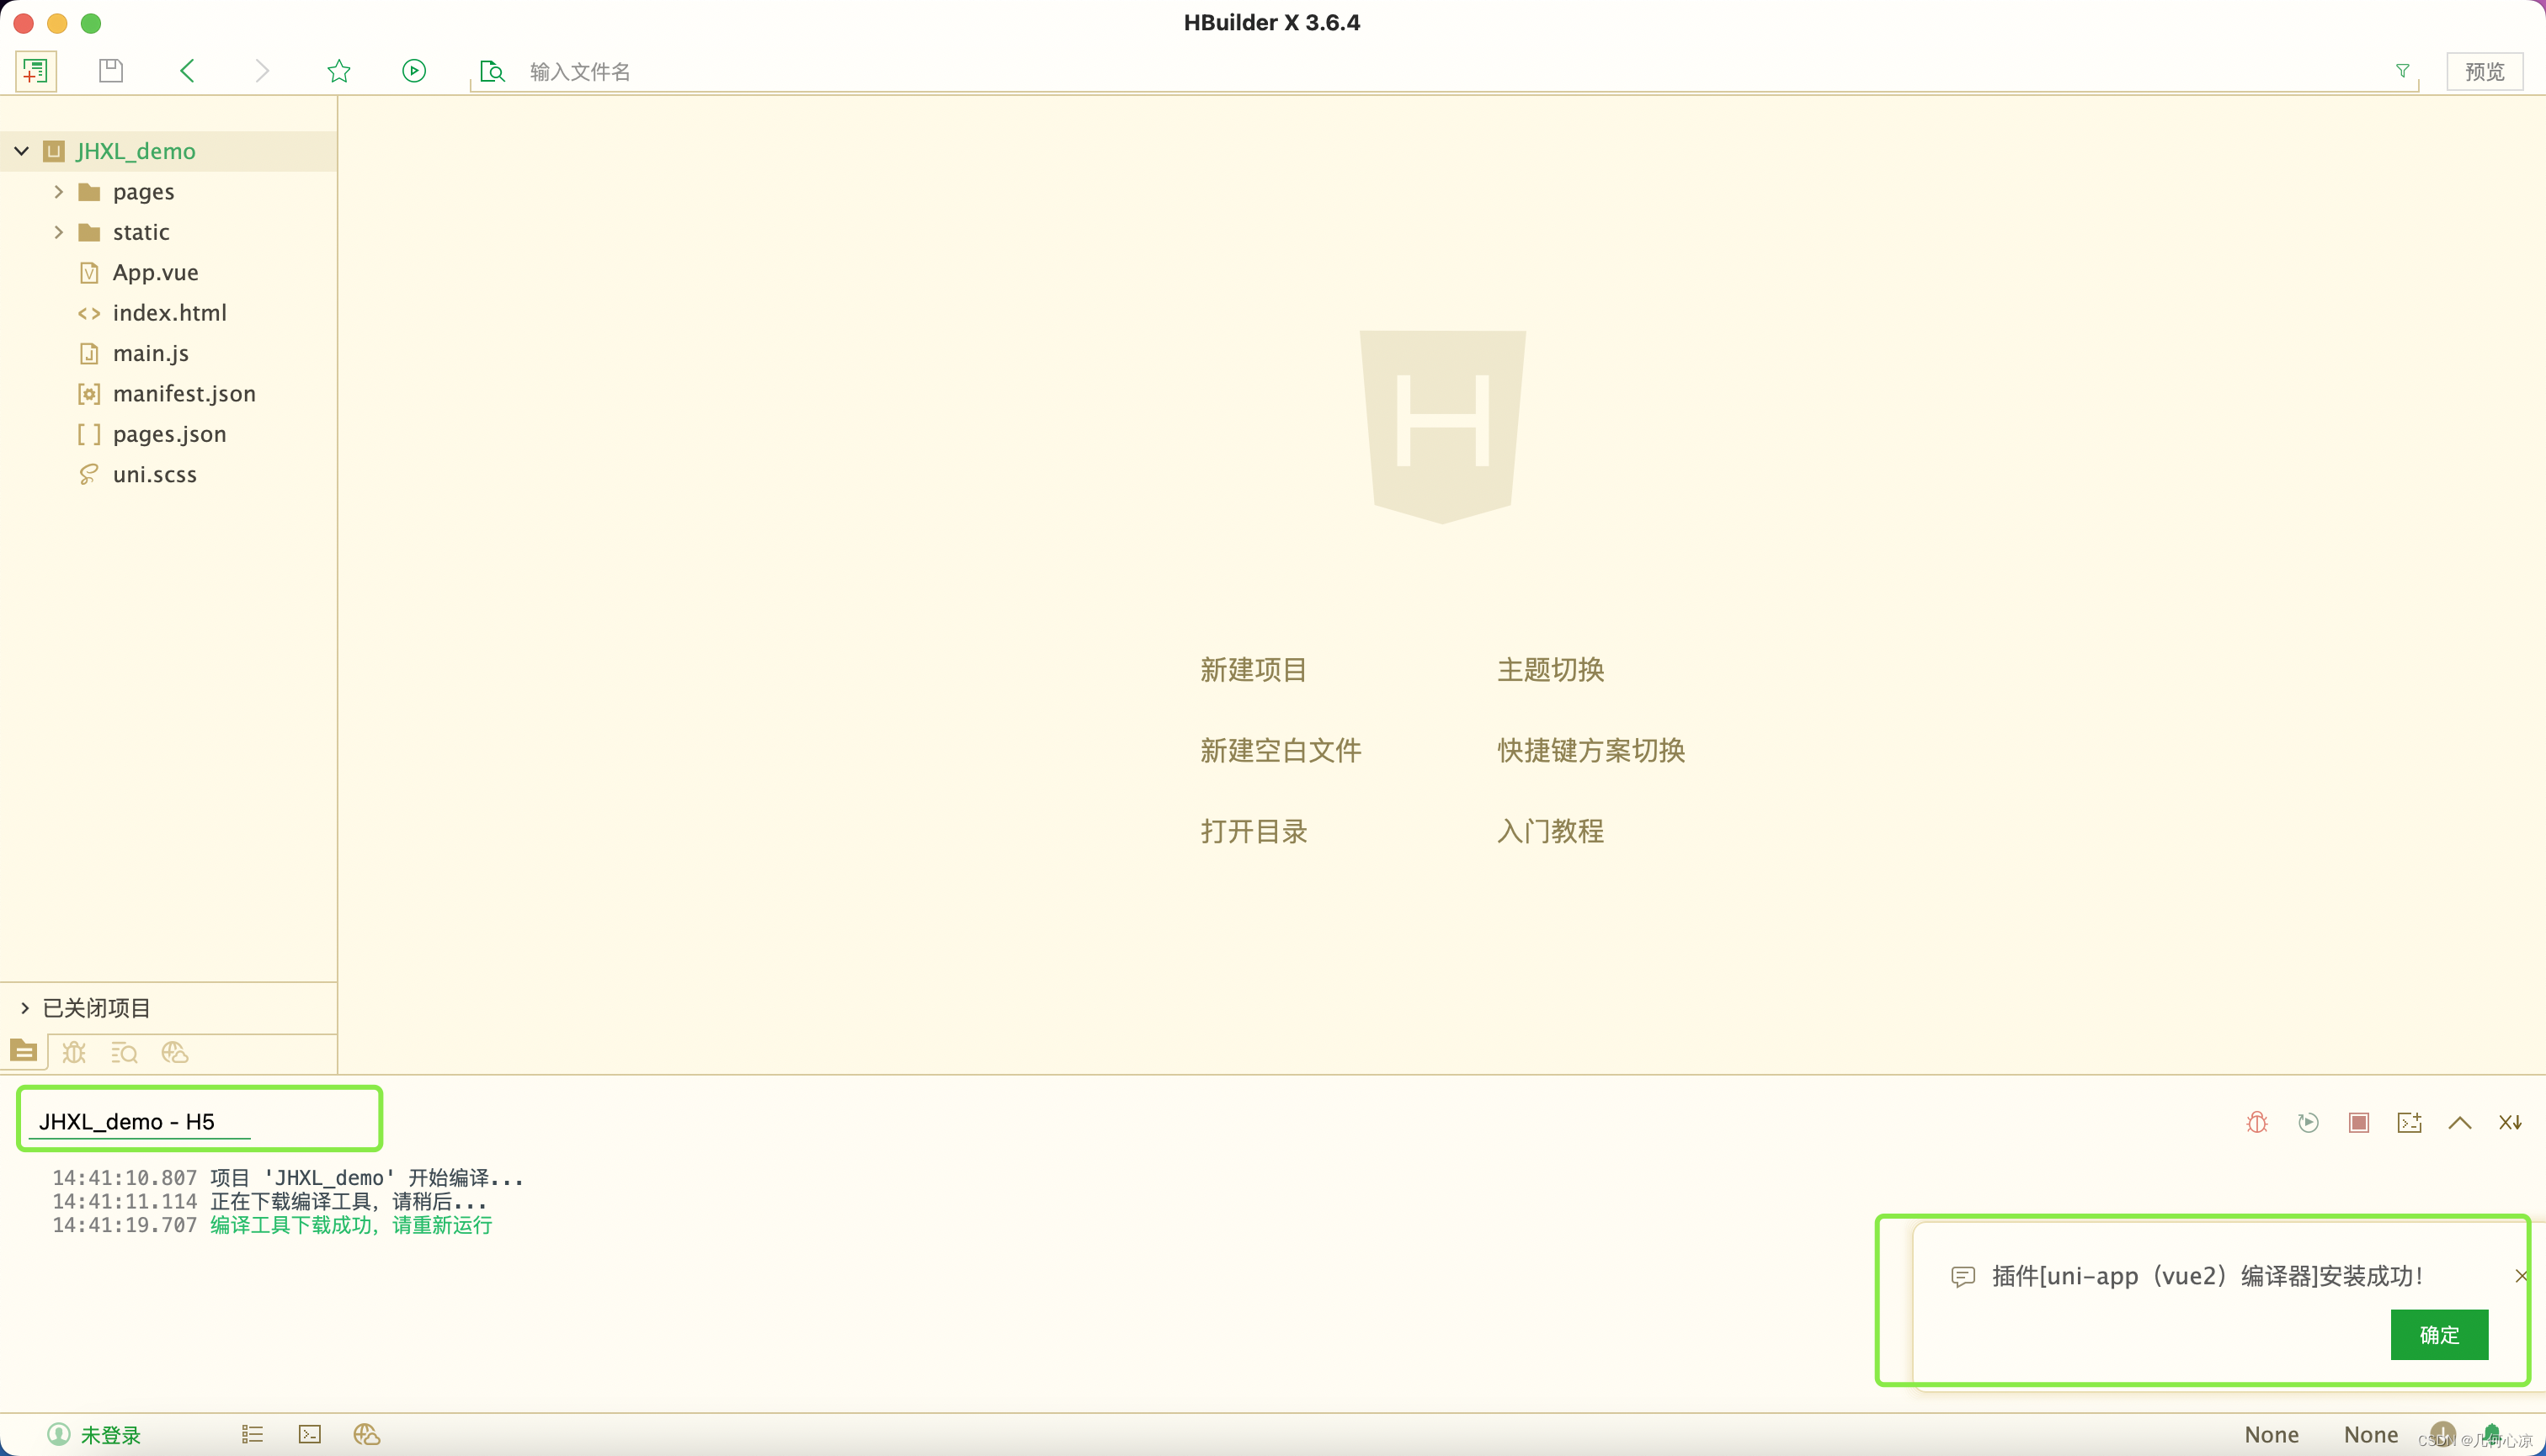
Task: Open pages.json file
Action: tap(169, 435)
